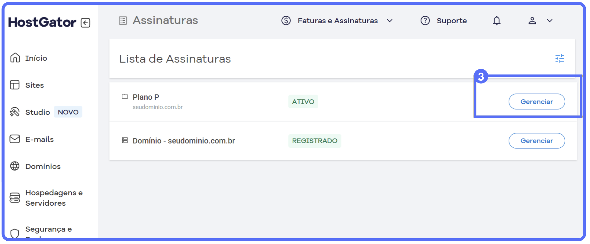Click the user profile icon

(x=532, y=21)
